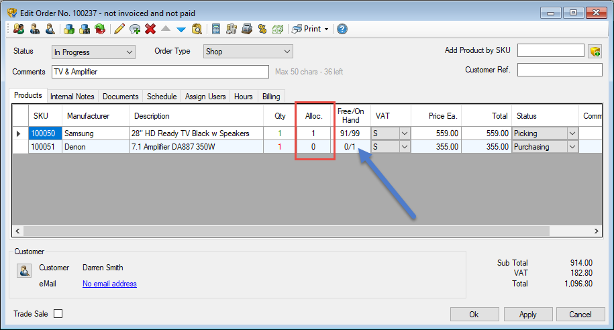Click the calculator icon in toolbar
The image size is (614, 330).
216,29
